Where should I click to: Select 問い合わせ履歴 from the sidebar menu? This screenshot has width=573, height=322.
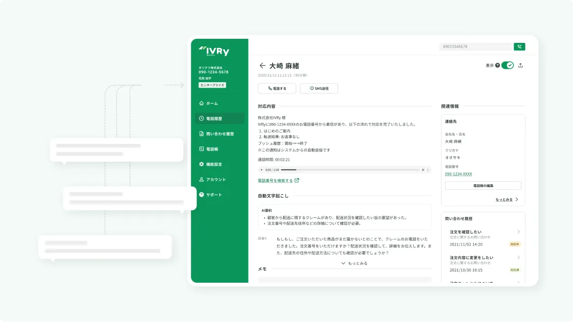click(219, 134)
